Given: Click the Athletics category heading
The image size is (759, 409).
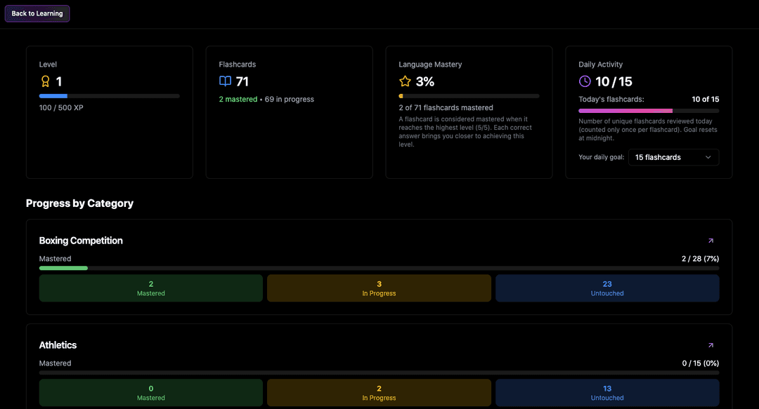Looking at the screenshot, I should (x=58, y=345).
